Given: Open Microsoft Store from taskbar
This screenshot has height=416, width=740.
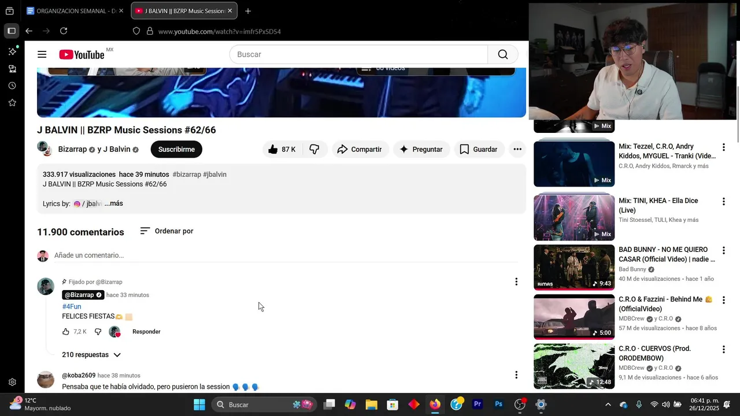Looking at the screenshot, I should coord(393,404).
